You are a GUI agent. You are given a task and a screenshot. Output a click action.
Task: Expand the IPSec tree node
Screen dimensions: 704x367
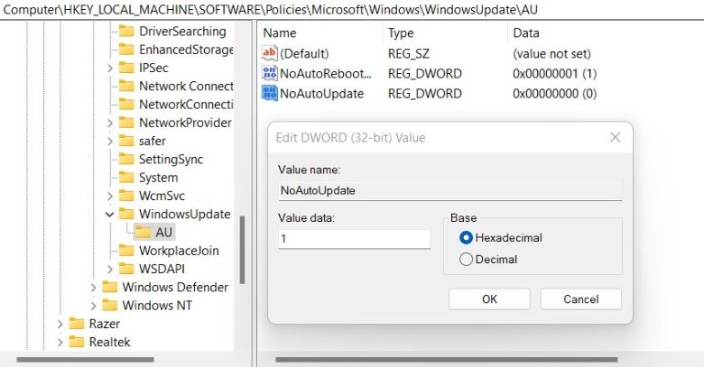pos(109,68)
